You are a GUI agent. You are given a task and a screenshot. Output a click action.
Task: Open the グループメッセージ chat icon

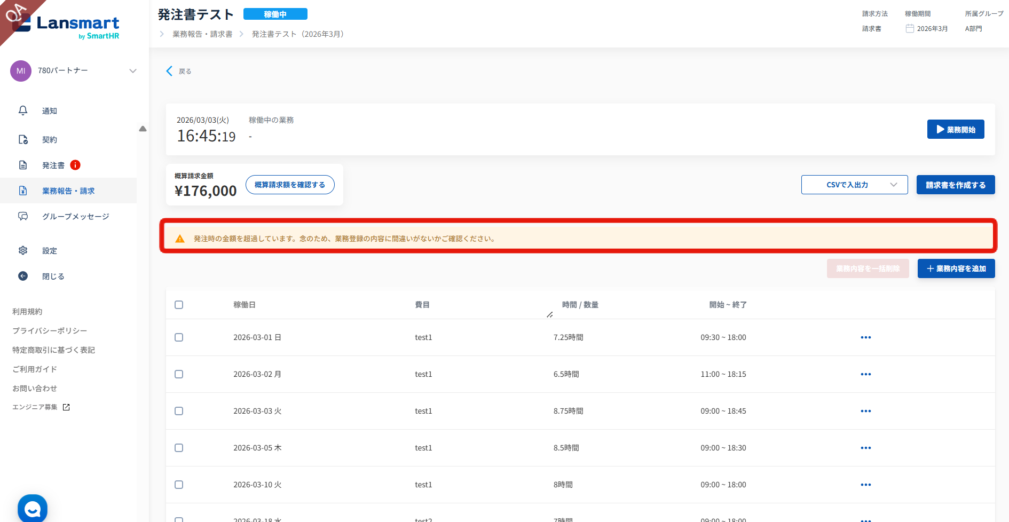(23, 216)
